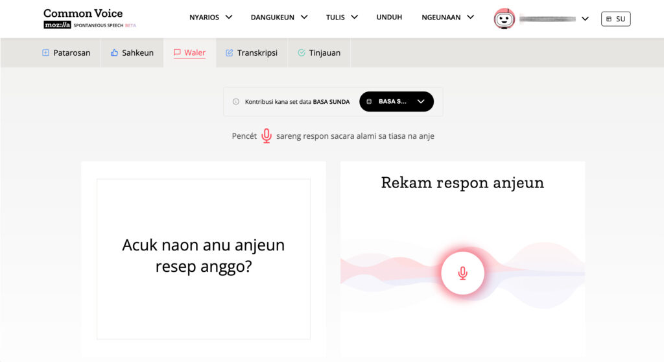Viewport: 664px width, 362px height.
Task: Click the Patarosan plus icon
Action: click(45, 53)
